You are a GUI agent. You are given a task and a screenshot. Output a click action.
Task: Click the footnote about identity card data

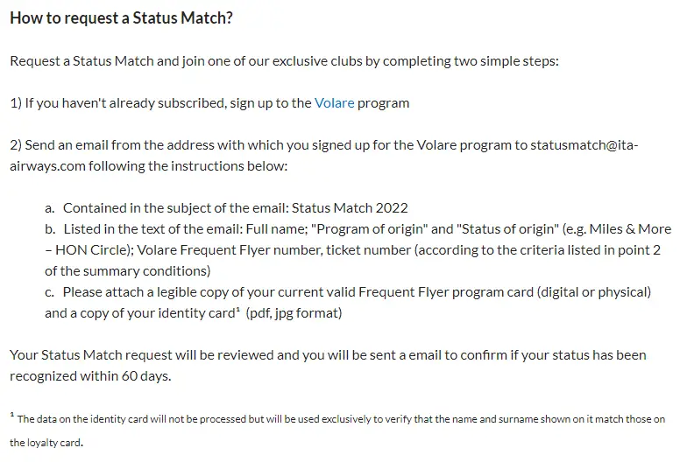tap(341, 419)
